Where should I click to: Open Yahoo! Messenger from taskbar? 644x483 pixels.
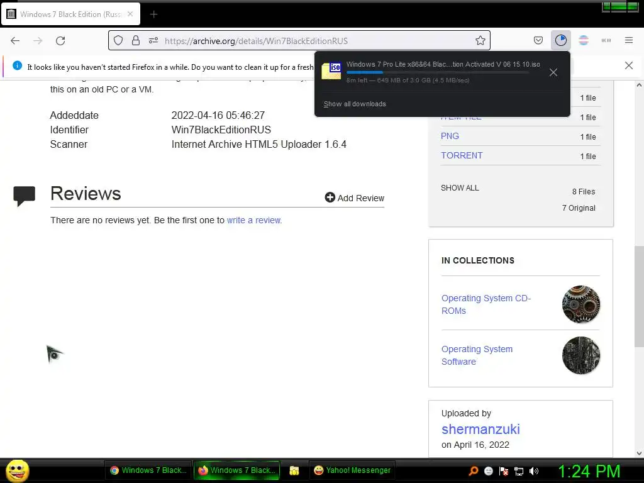pos(352,470)
